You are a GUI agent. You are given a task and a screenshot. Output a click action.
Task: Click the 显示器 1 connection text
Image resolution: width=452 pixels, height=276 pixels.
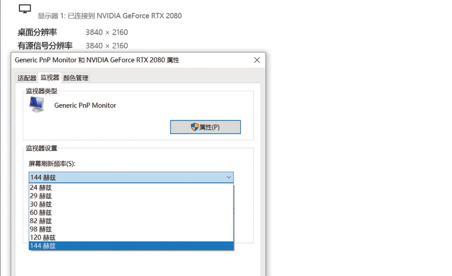[110, 16]
